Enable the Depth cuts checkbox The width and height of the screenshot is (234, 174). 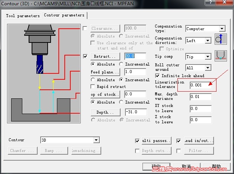(x=137, y=151)
